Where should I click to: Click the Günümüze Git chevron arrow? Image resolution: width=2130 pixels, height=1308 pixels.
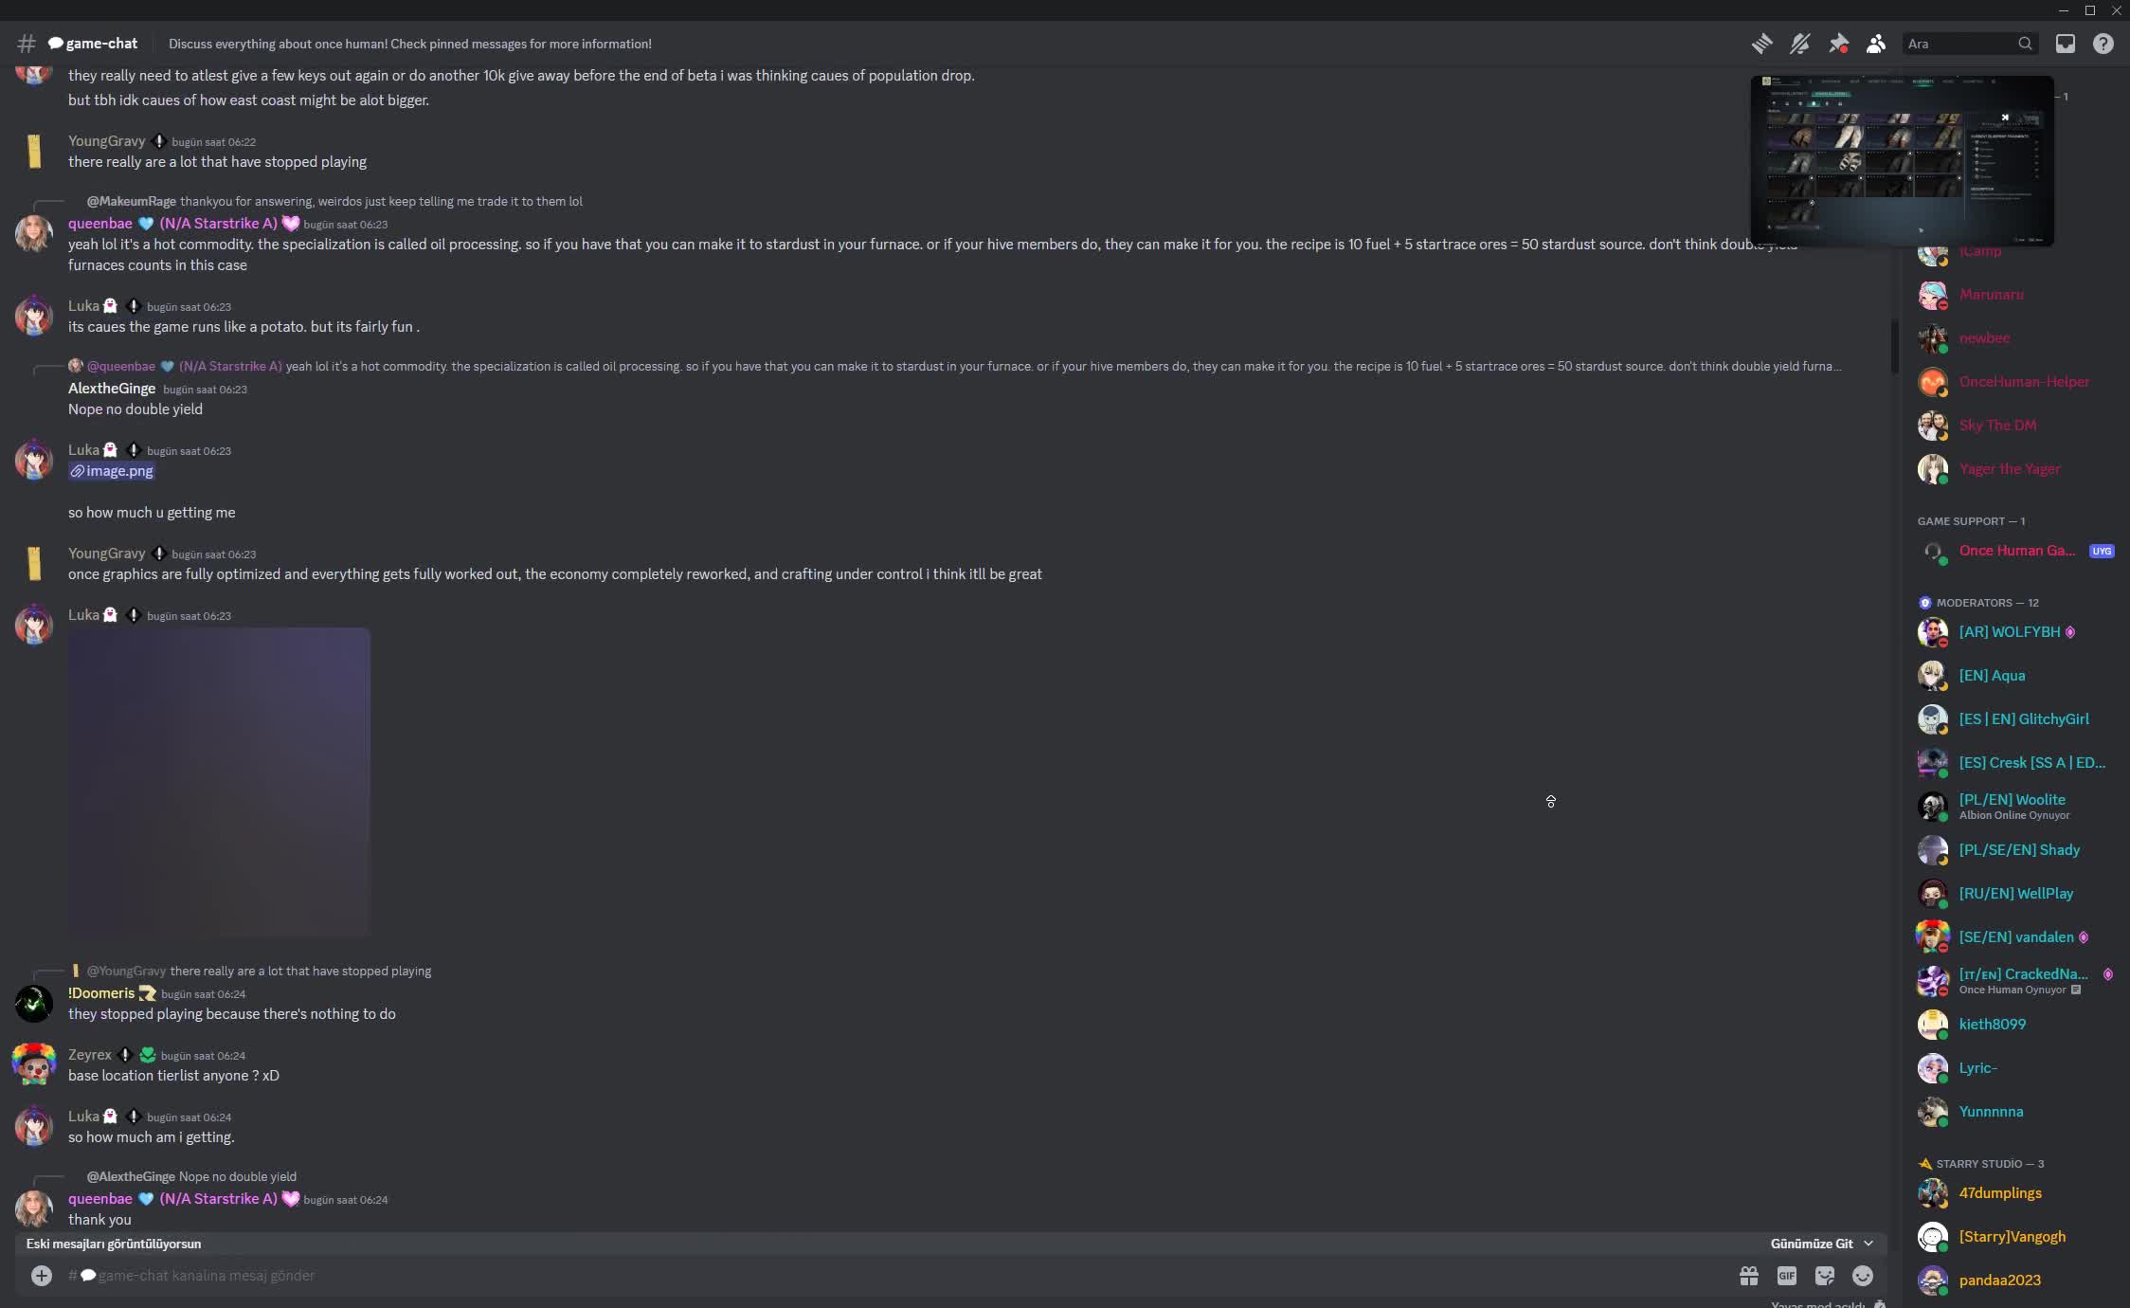(1868, 1244)
